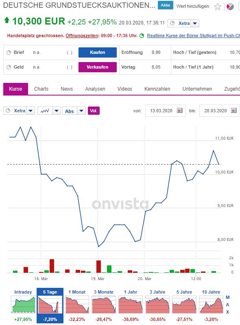Select the Intraday timeframe thumbnail

[23, 305]
